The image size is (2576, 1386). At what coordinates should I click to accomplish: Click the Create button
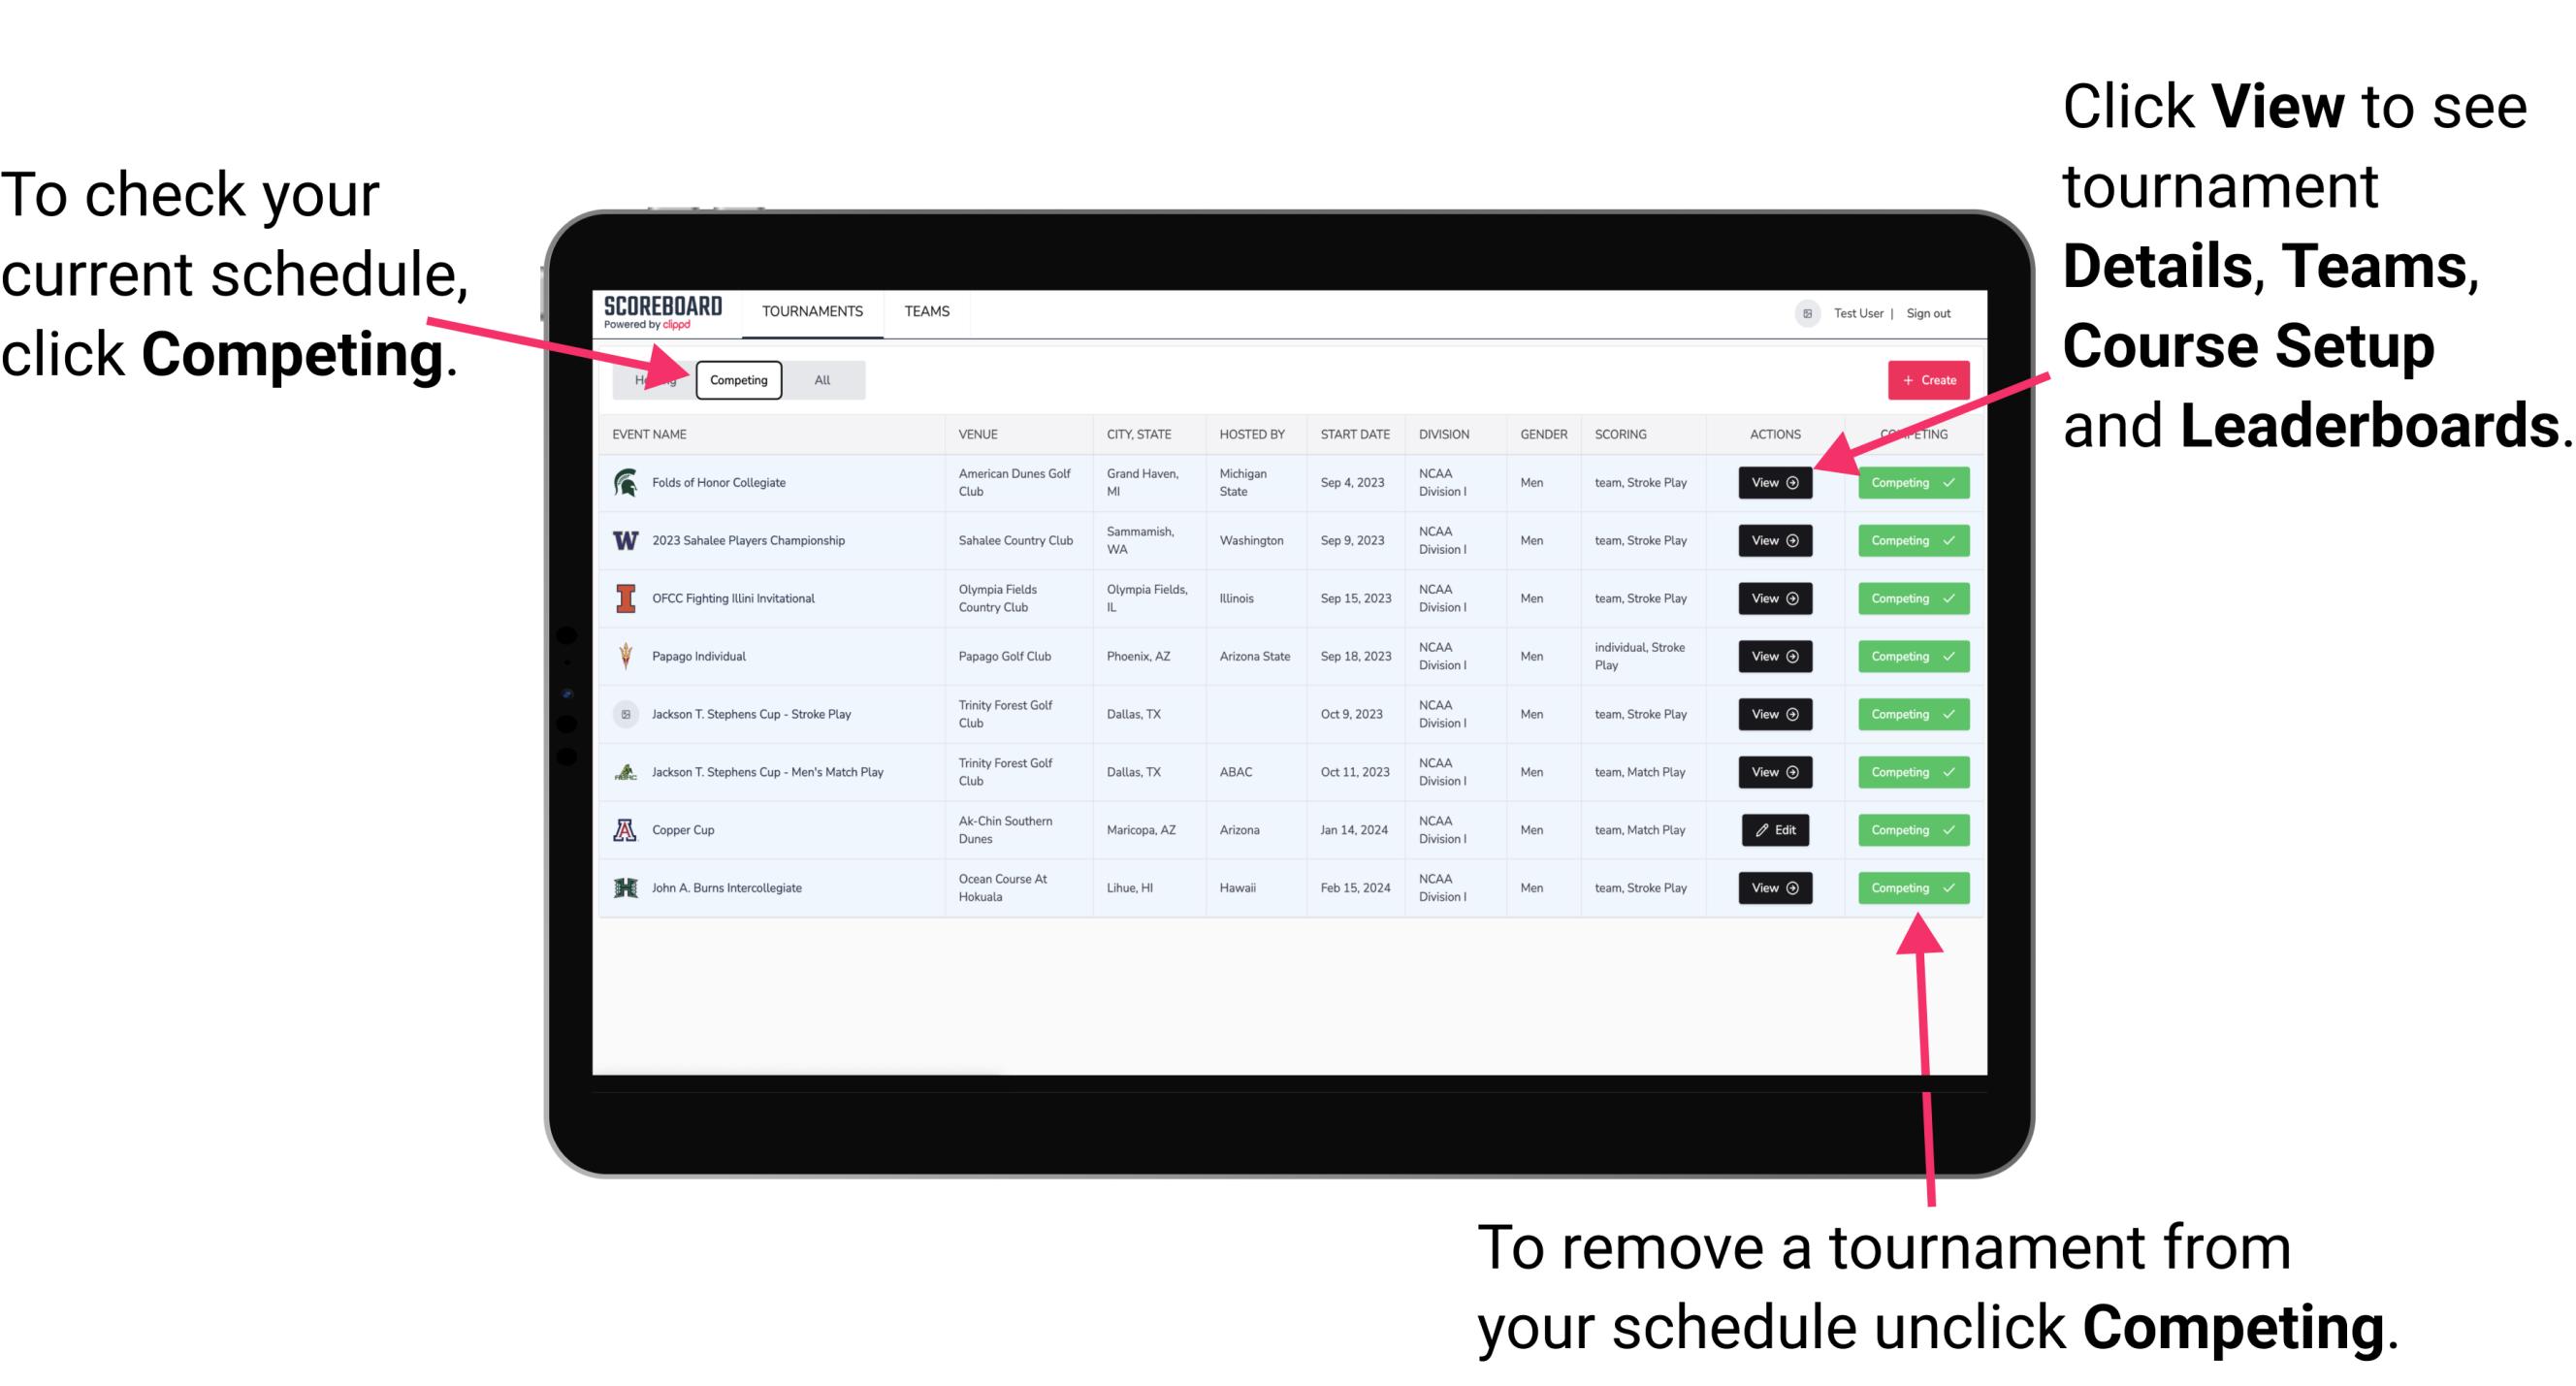[x=1924, y=379]
